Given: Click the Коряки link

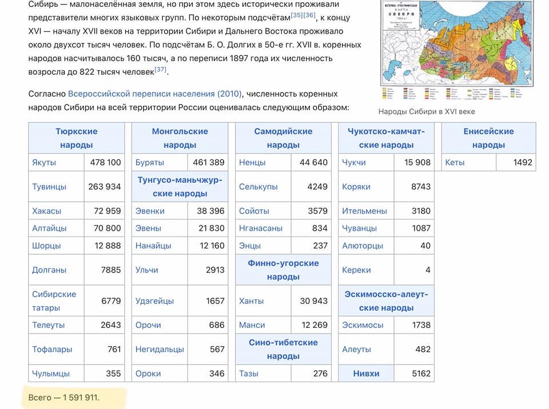Looking at the screenshot, I should 356,186.
